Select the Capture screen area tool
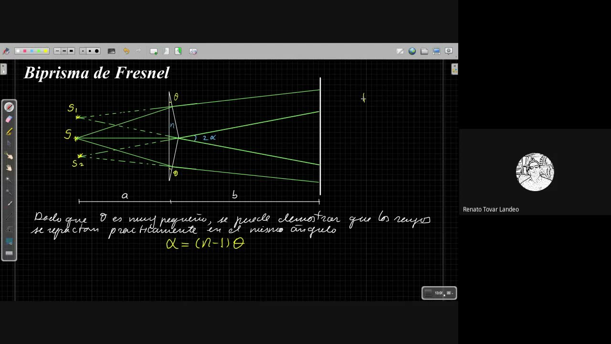The width and height of the screenshot is (611, 344). click(9, 241)
